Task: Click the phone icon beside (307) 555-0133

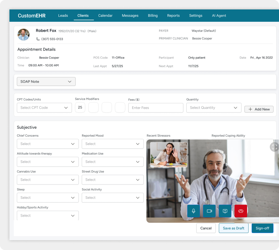Action: click(x=38, y=39)
